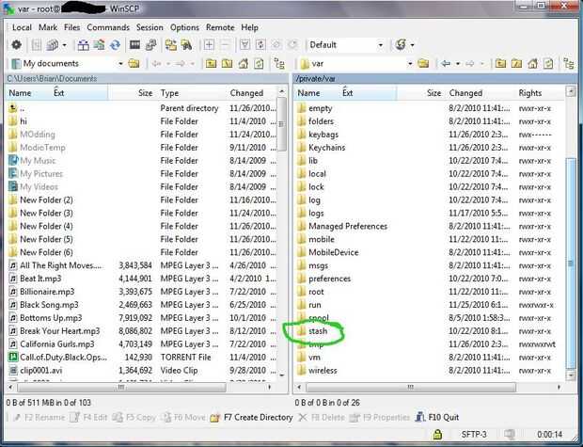This screenshot has width=583, height=447.
Task: Open the terminal console icon
Action: [134, 45]
